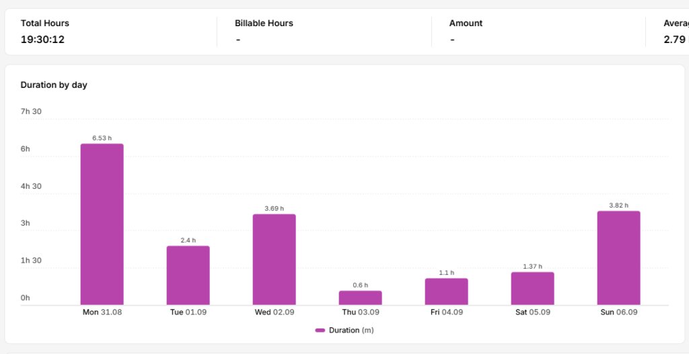689x354 pixels.
Task: Click the Mon 31.08 axis label
Action: tap(102, 313)
